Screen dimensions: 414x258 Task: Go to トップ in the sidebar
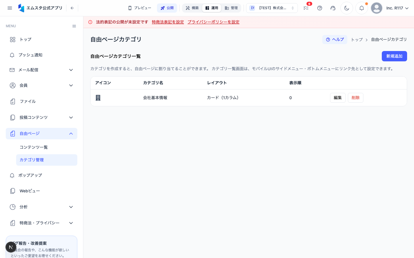pos(41,40)
